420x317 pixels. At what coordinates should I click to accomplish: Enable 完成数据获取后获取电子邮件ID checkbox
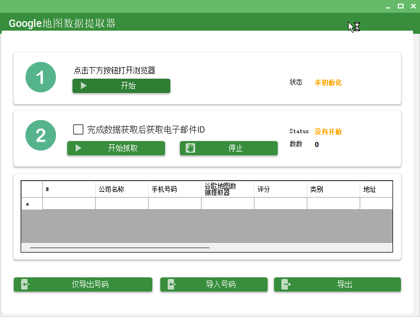78,129
